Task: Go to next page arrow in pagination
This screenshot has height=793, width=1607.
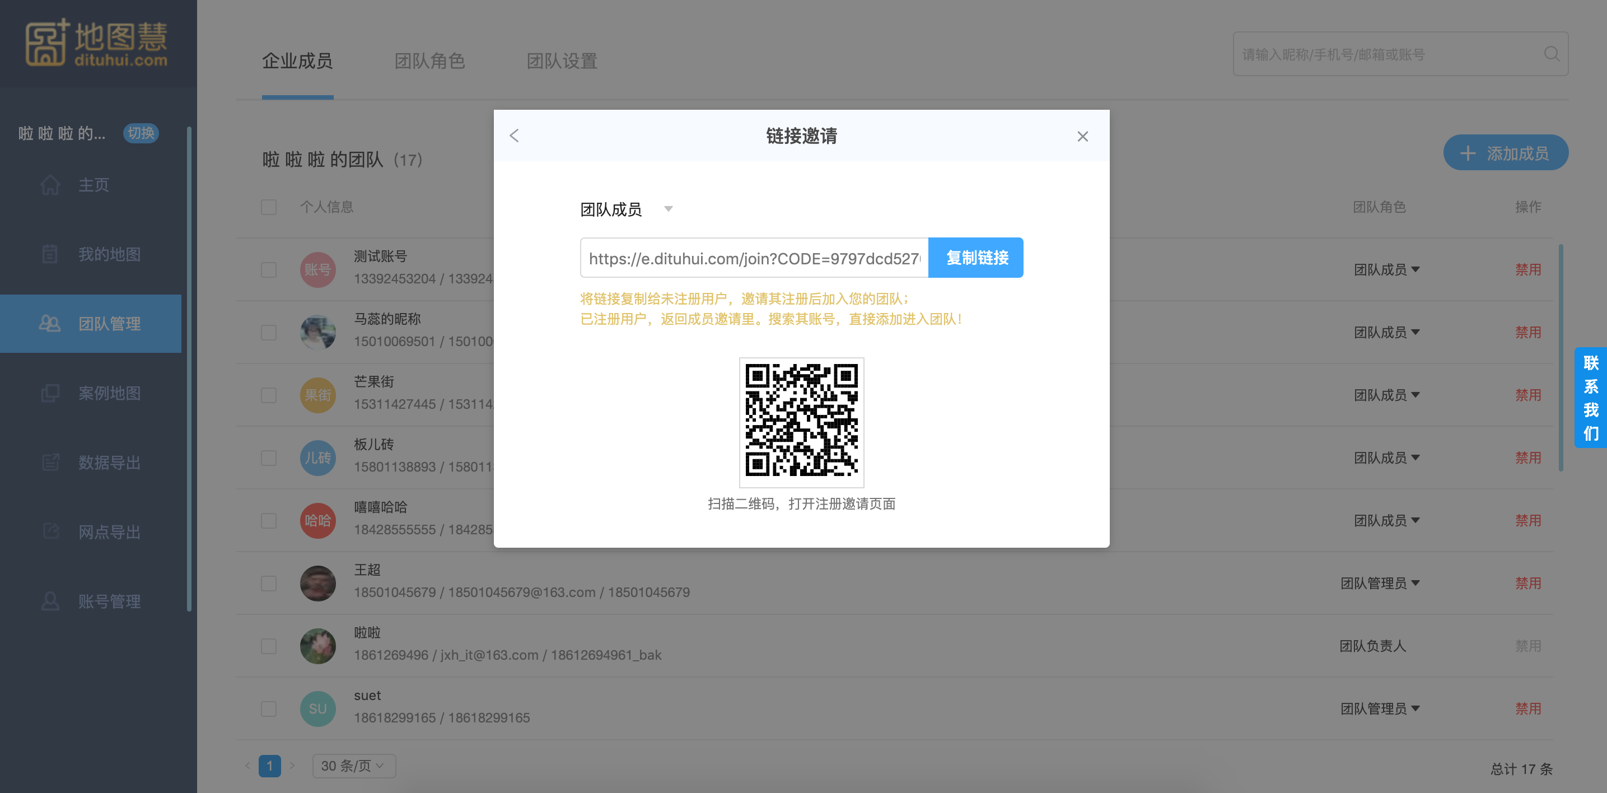Action: [x=292, y=765]
